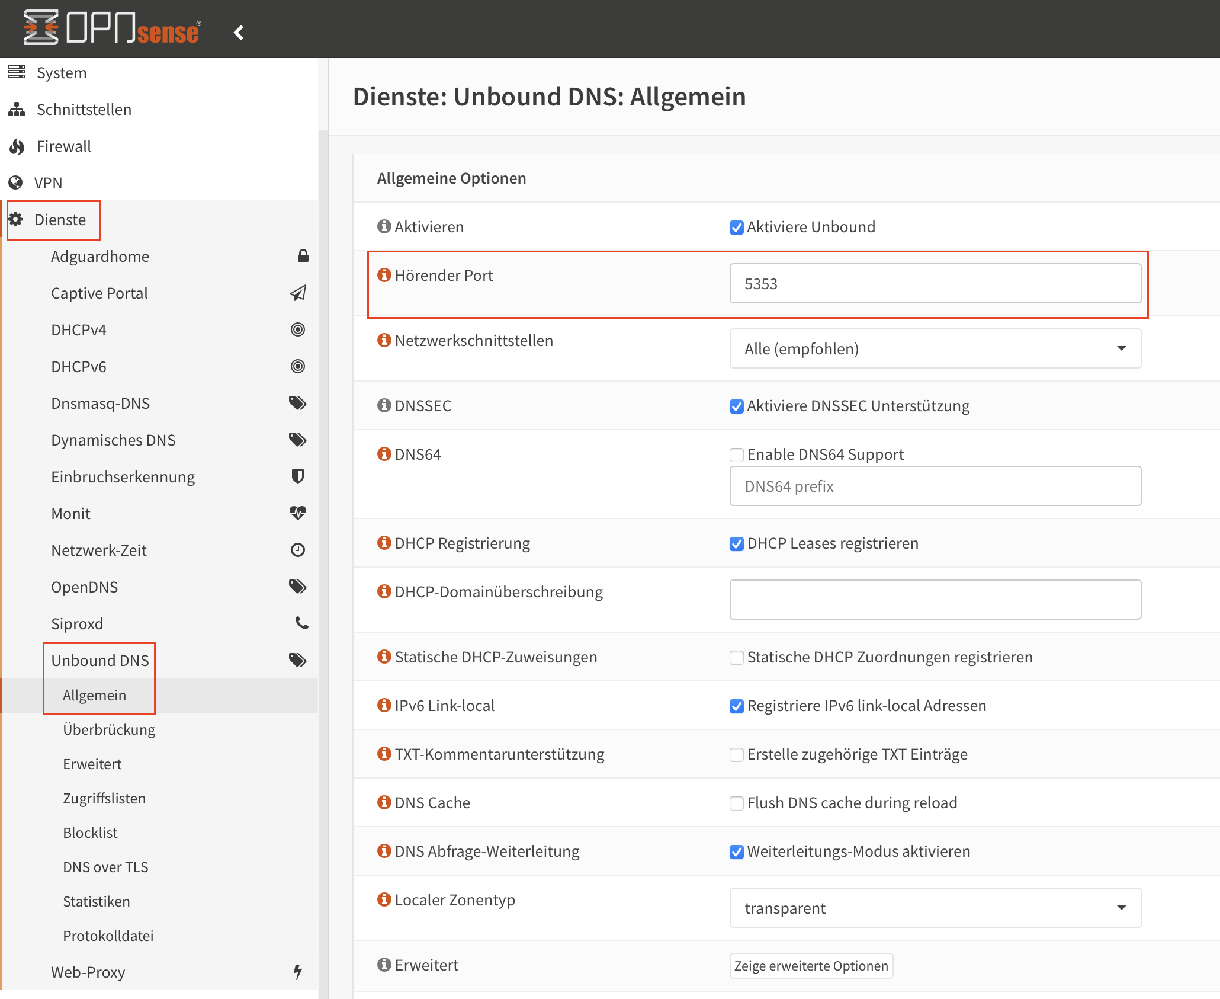This screenshot has width=1220, height=999.
Task: Click Zeige erweiterte Optionen button
Action: point(811,966)
